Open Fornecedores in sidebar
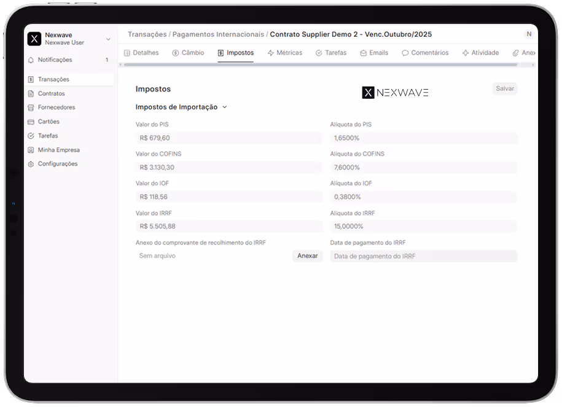 (70, 107)
